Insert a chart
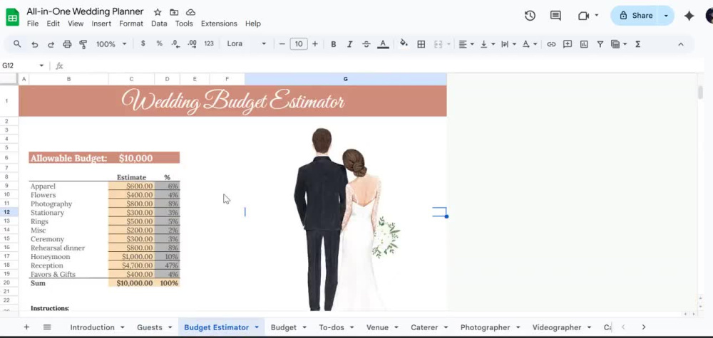Image resolution: width=713 pixels, height=338 pixels. (x=584, y=44)
